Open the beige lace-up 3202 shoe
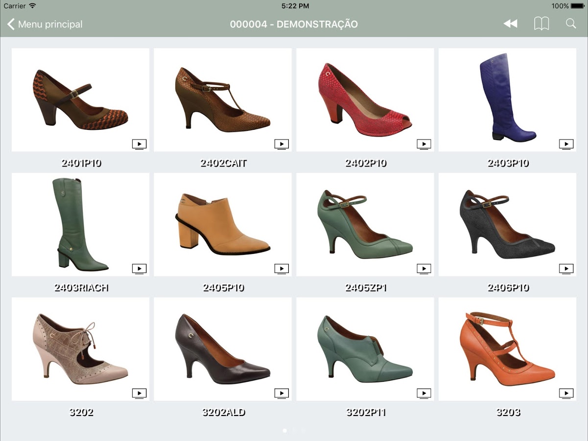 80,349
